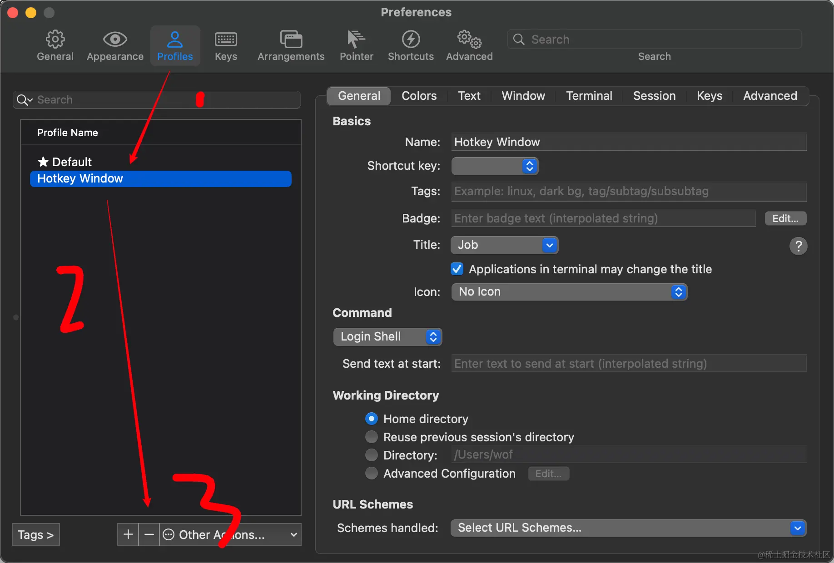Click the minus icon to remove profile
Image resolution: width=834 pixels, height=563 pixels.
149,534
